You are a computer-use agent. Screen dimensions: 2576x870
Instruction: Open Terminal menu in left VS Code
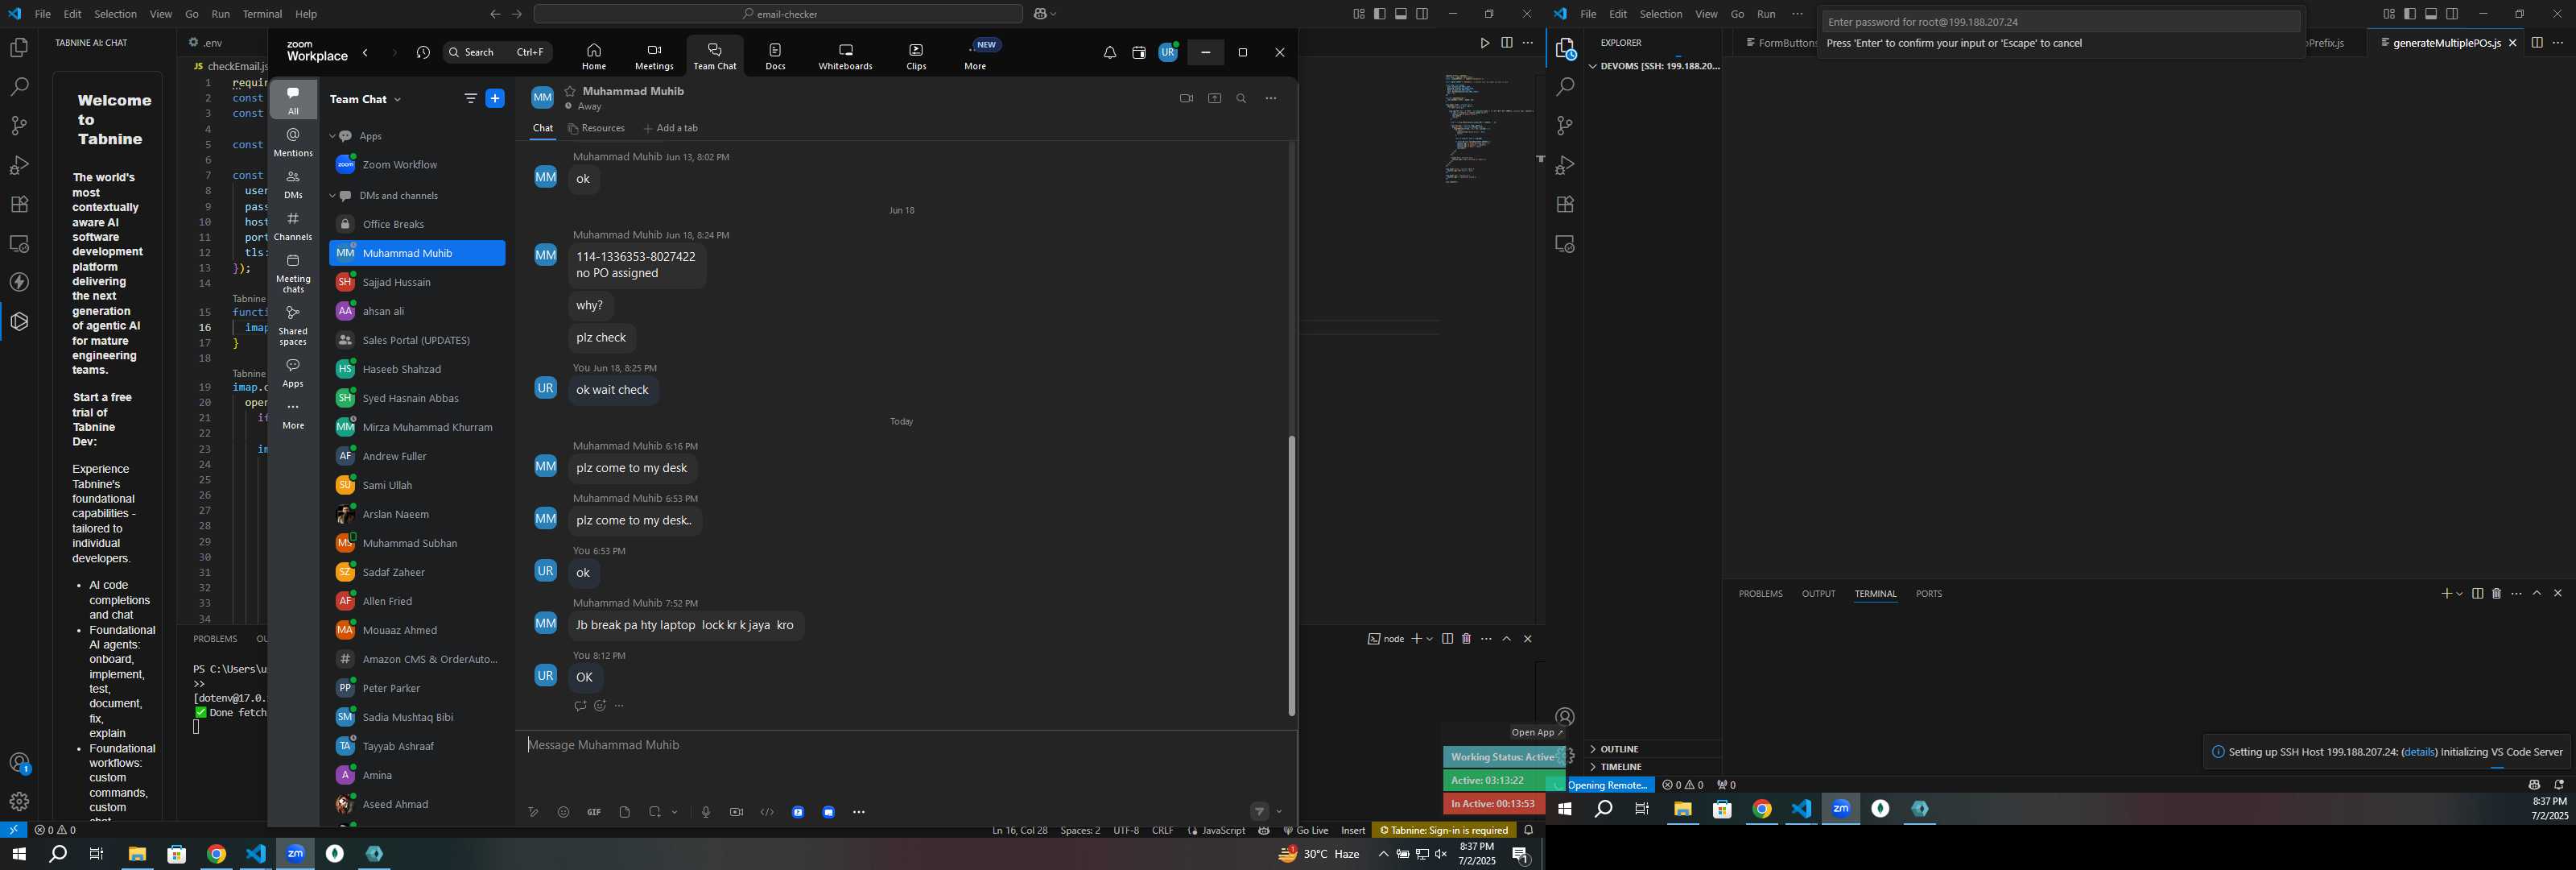click(x=262, y=14)
